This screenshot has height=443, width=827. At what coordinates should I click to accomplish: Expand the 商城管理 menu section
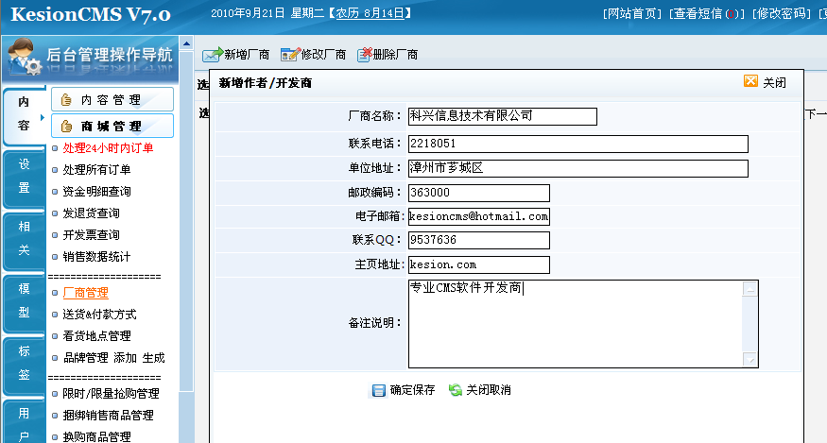click(x=112, y=126)
